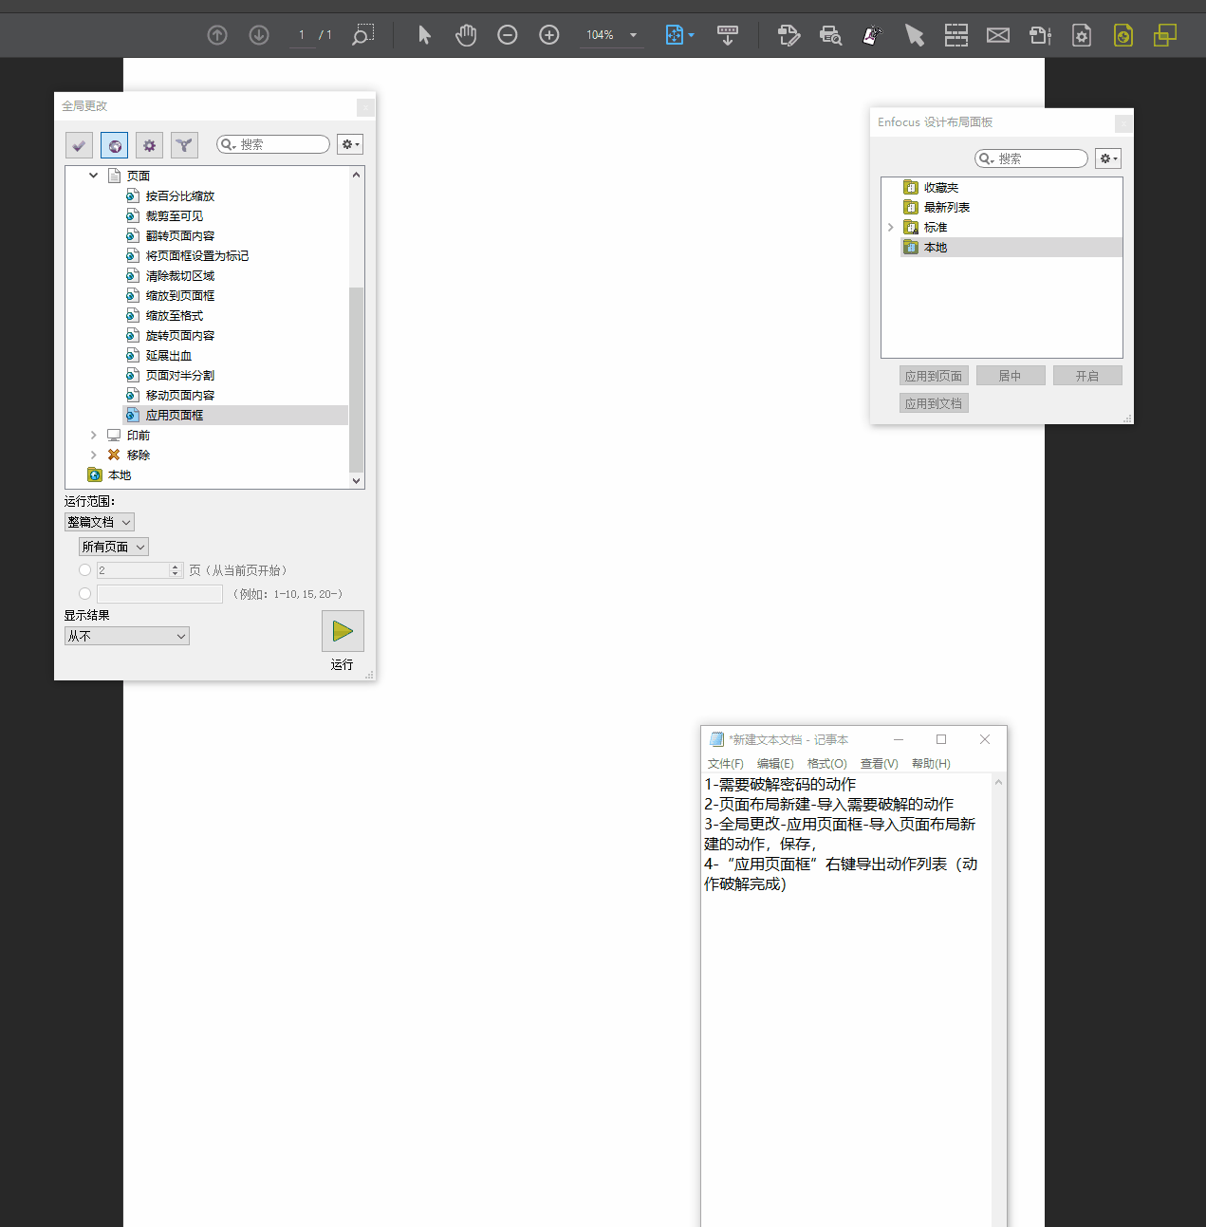Expand the 印前 tree node
This screenshot has height=1227, width=1206.
[x=93, y=435]
